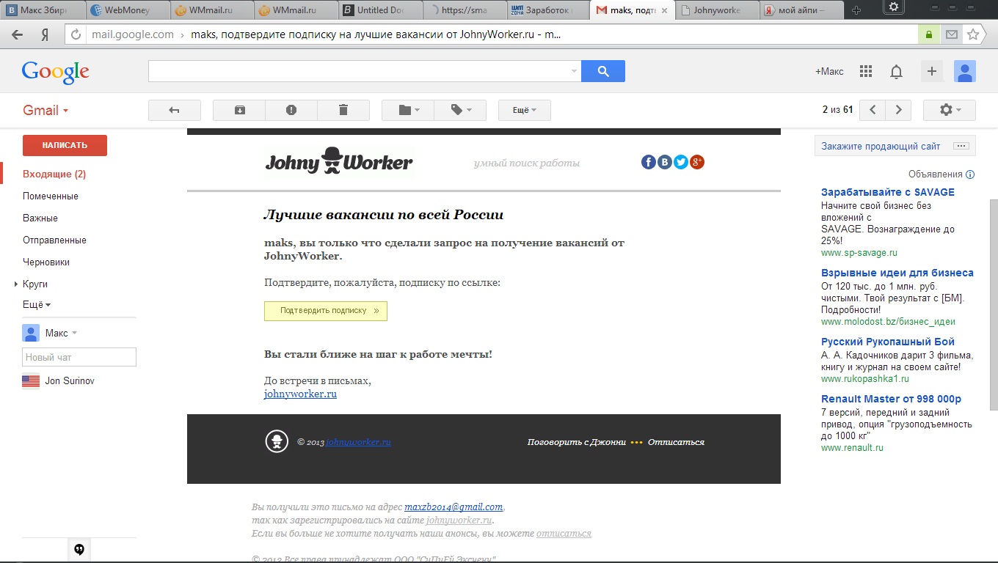Open the Google apps grid icon
This screenshot has width=998, height=563.
866,71
